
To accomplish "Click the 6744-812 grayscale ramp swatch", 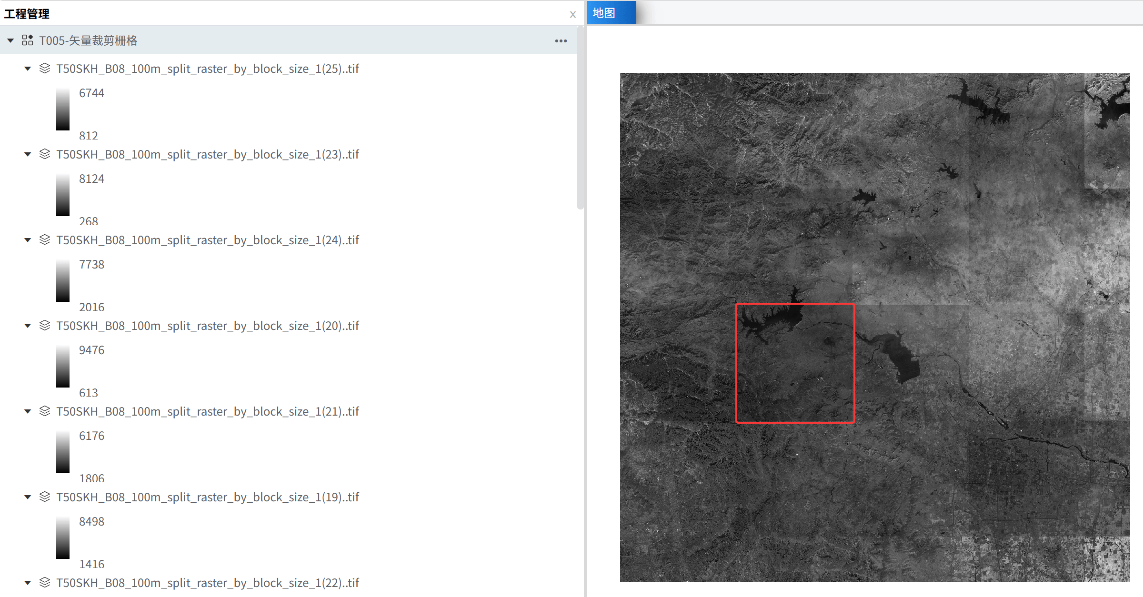I will (x=63, y=109).
